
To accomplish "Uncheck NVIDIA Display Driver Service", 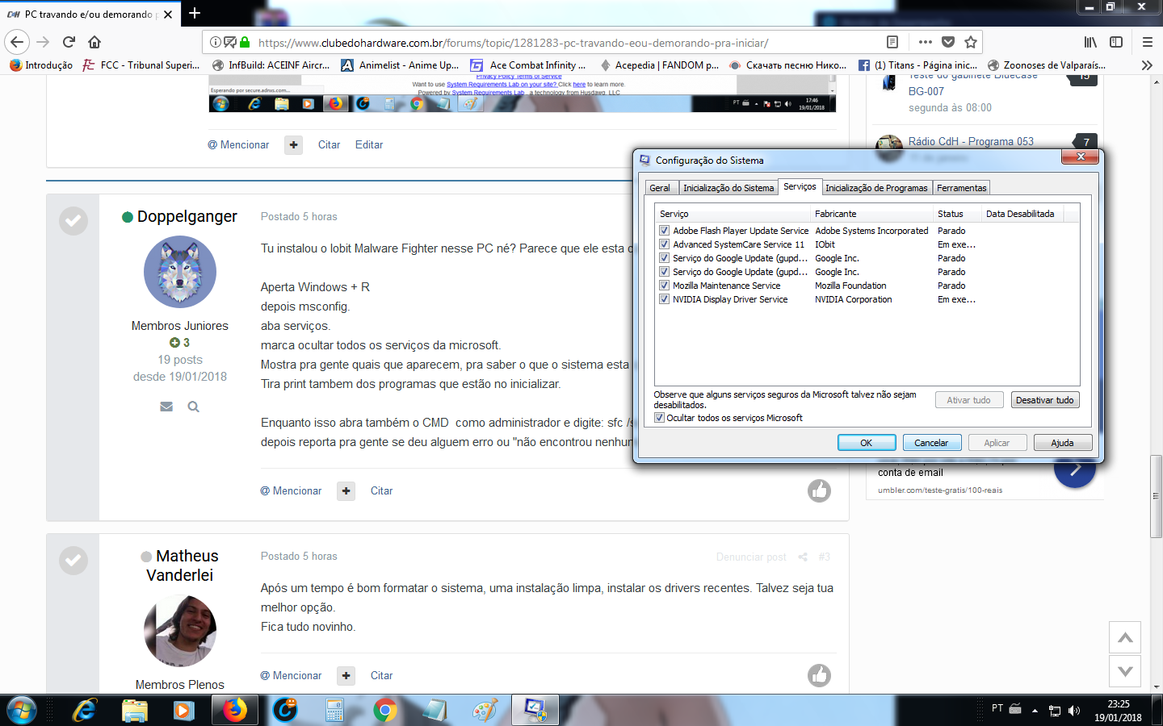I will point(664,299).
